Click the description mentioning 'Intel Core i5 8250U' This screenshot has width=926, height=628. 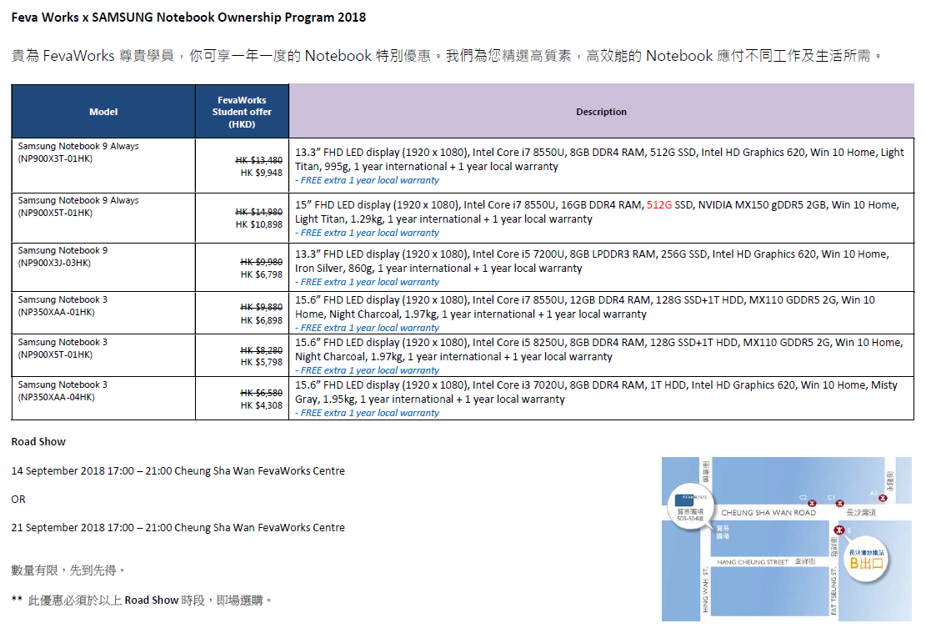coord(598,349)
